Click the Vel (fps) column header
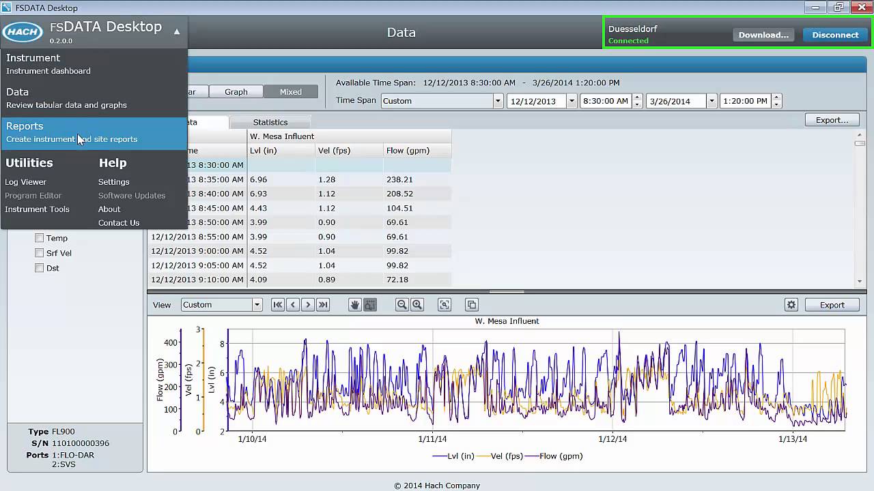Image resolution: width=874 pixels, height=491 pixels. pos(349,151)
